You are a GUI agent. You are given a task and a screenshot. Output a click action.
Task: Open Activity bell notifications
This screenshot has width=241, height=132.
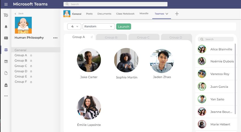coord(6,27)
